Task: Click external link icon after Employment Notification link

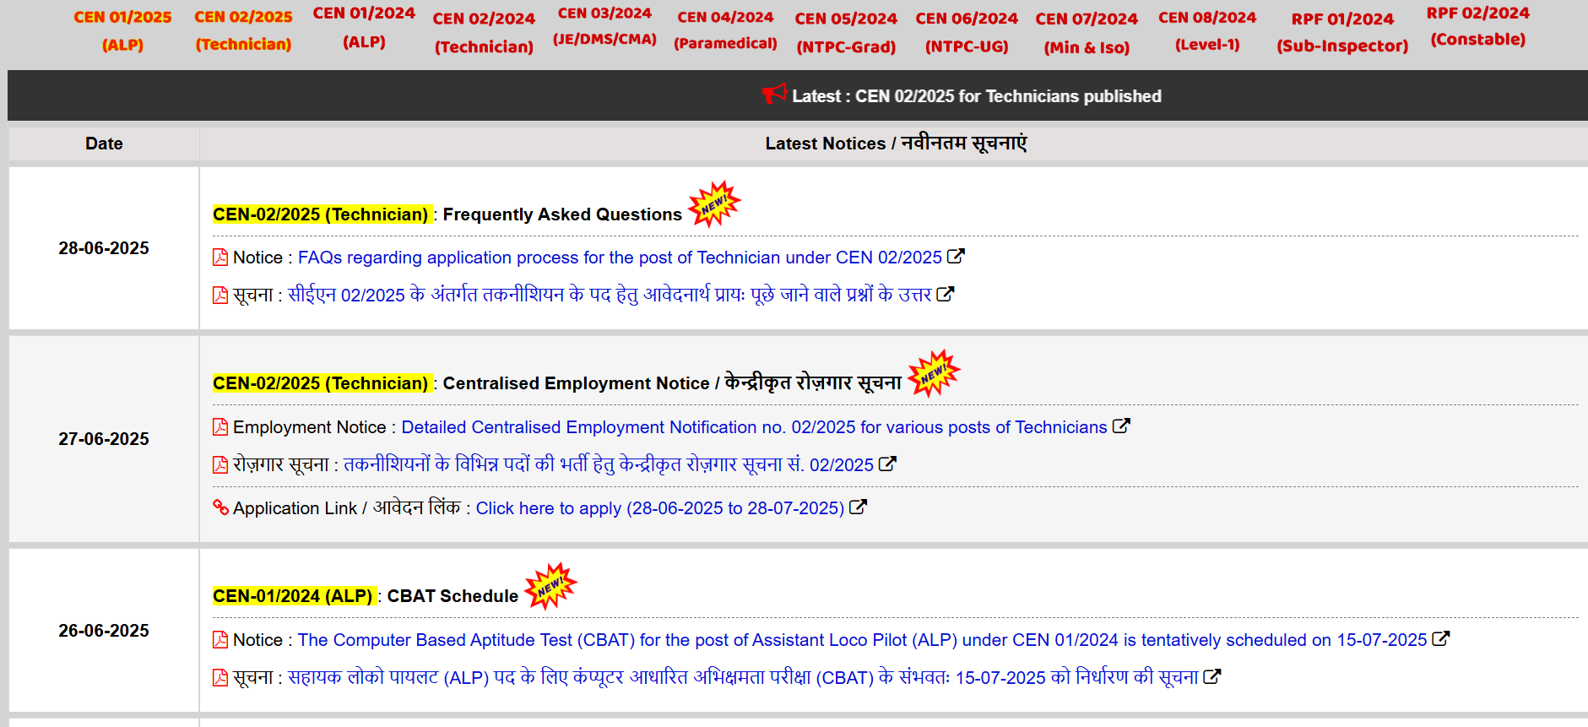Action: pos(1121,426)
